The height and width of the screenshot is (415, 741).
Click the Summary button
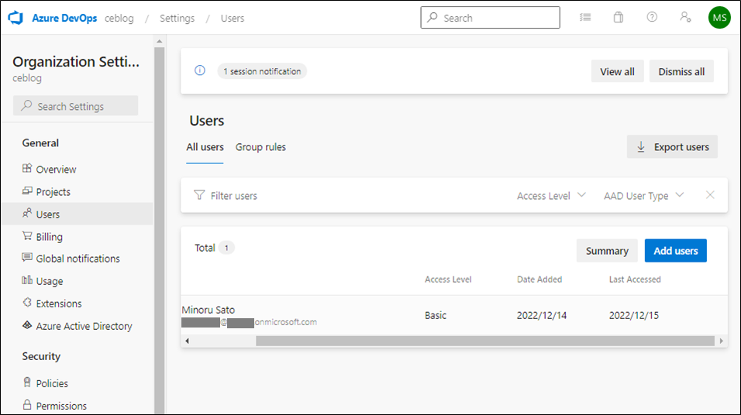pyautogui.click(x=607, y=251)
